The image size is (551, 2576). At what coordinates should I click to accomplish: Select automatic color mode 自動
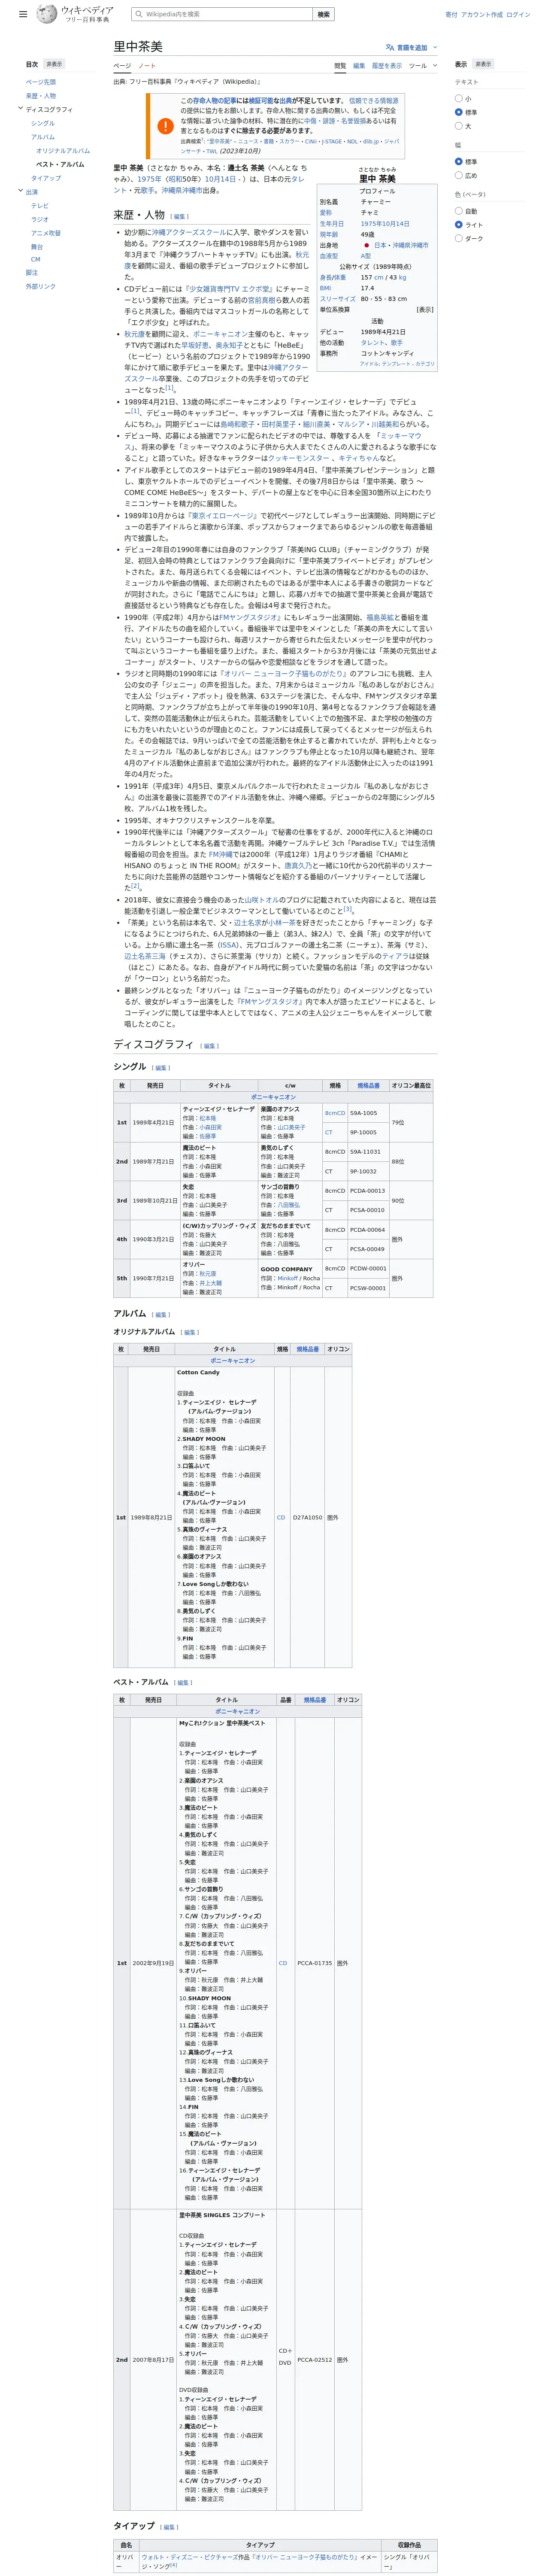point(459,211)
